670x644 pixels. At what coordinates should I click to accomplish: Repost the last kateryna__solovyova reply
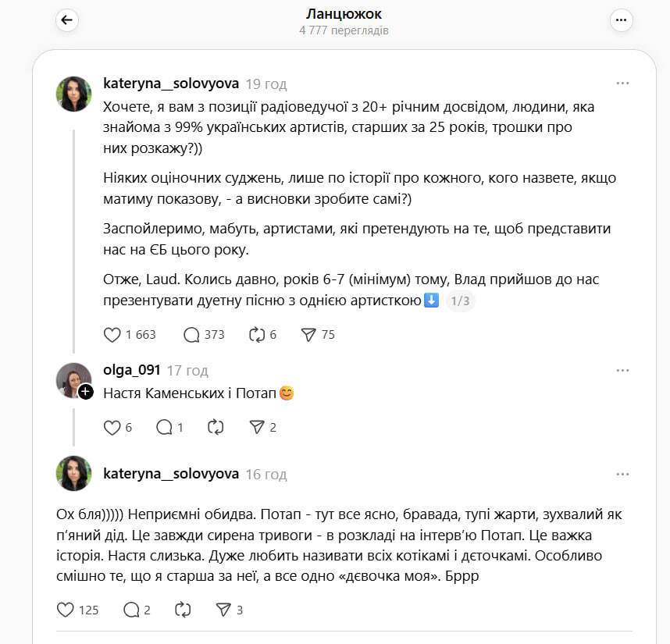pos(184,610)
